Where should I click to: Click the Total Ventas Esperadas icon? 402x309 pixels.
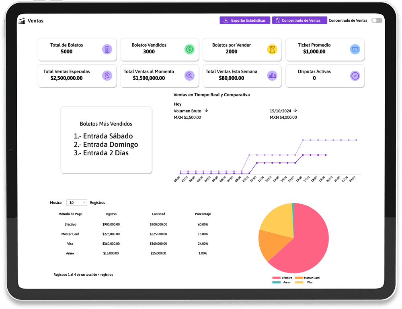(x=107, y=75)
